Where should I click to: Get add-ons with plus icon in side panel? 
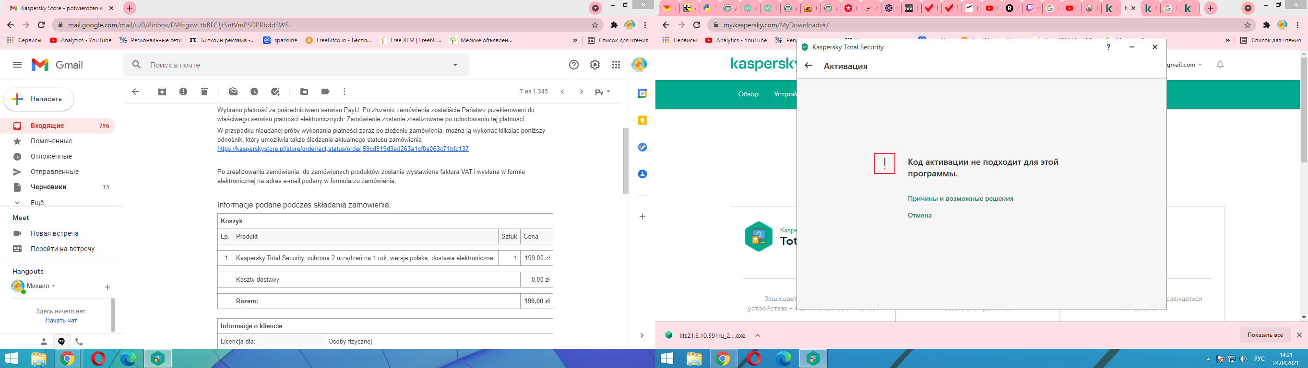[642, 217]
